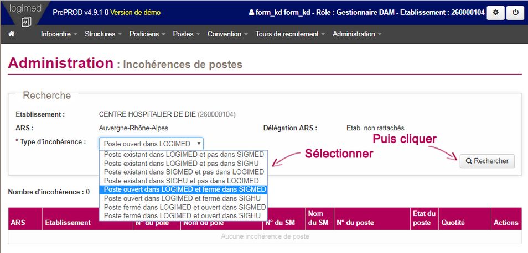Select Poste existant dans SIGMED et pas dans LOGIMED
This screenshot has width=528, height=253.
184,172
